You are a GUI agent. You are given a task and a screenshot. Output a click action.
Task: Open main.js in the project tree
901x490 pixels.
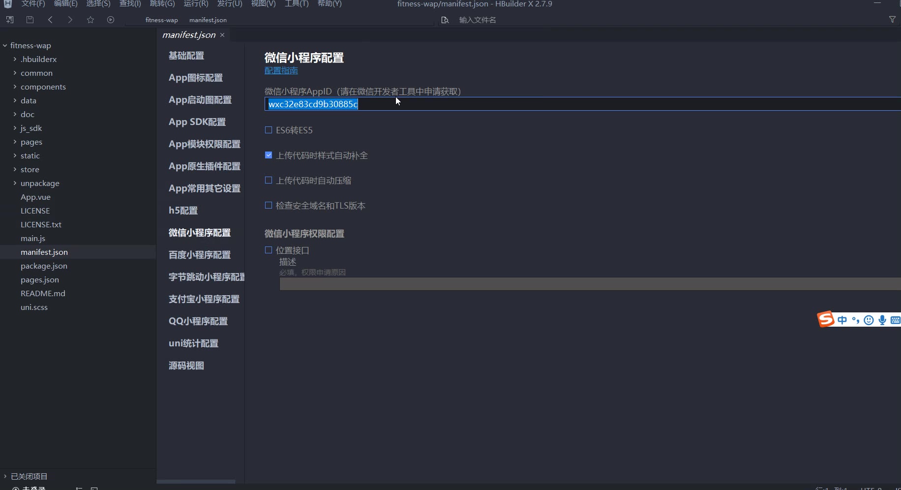tap(33, 238)
